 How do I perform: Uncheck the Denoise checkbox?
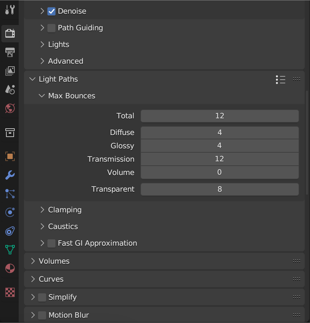[x=51, y=11]
